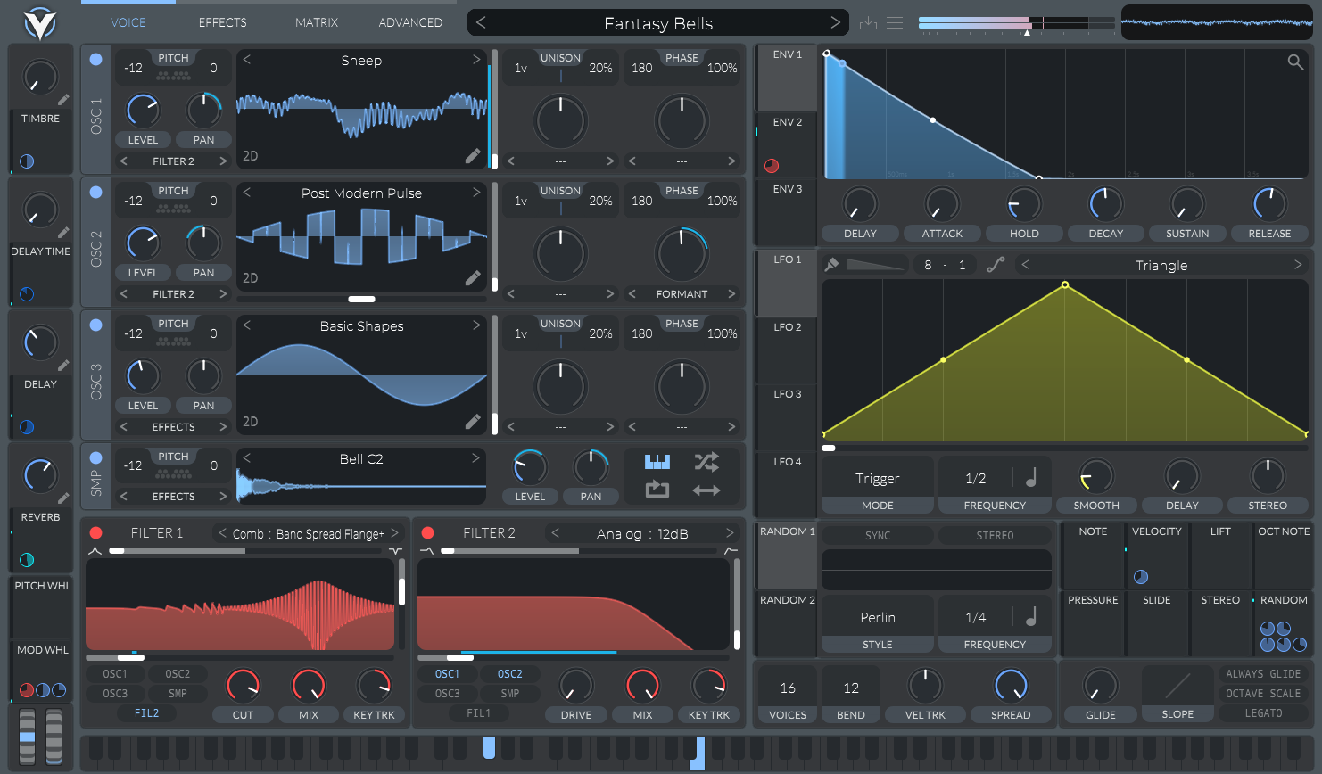Select the LFO 1 paint brush icon
This screenshot has height=774, width=1322.
(831, 264)
